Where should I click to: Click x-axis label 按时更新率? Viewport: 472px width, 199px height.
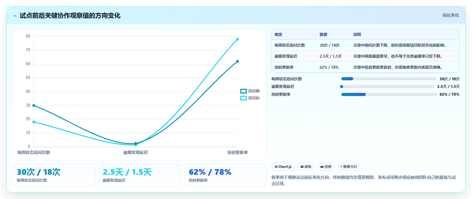(x=238, y=152)
